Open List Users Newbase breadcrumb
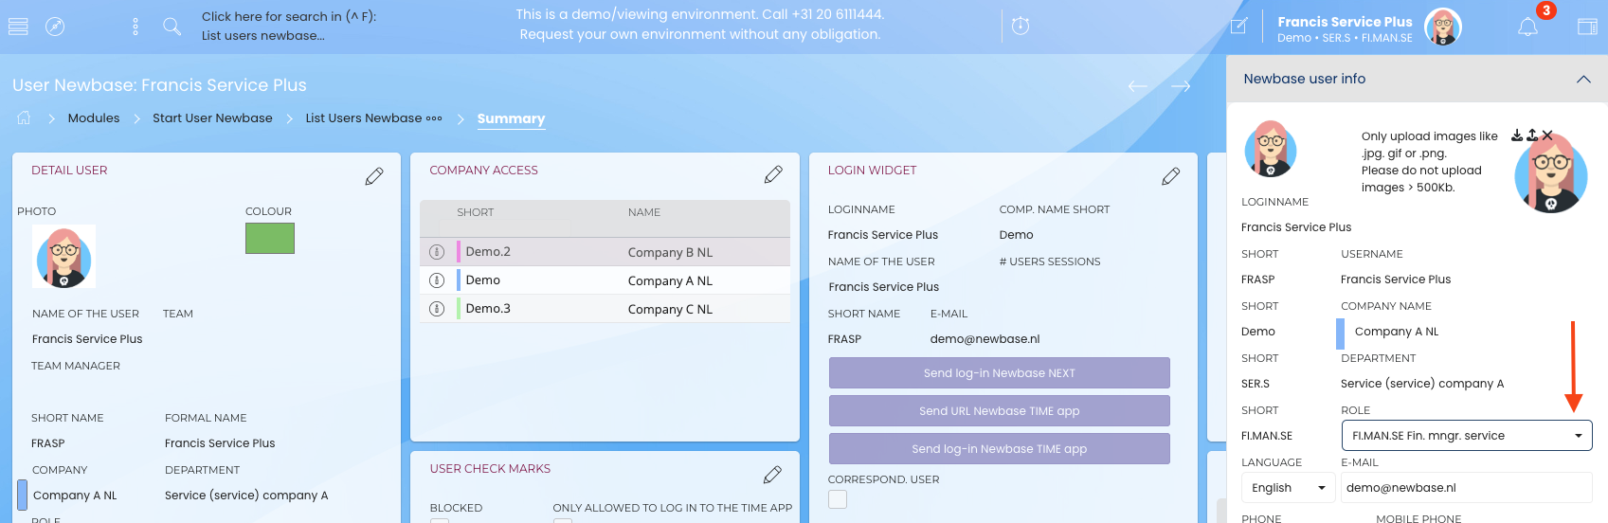1608x523 pixels. tap(364, 118)
